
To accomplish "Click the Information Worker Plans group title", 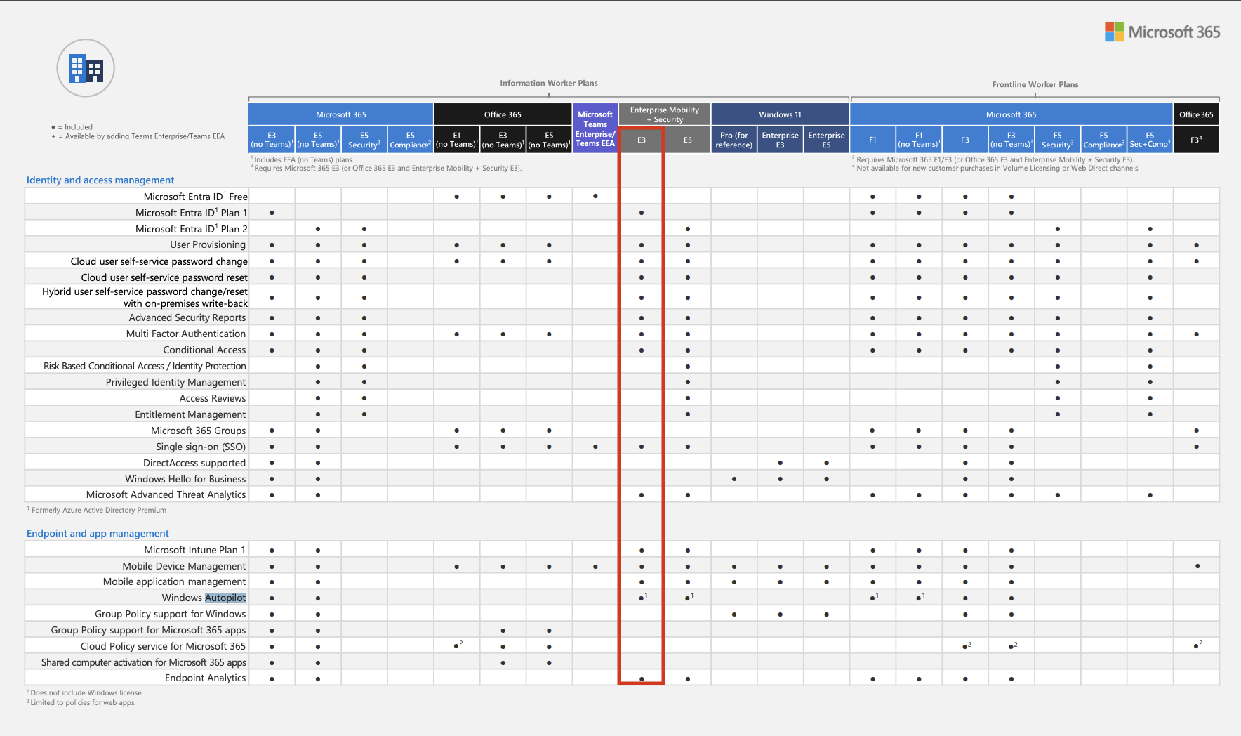I will 548,83.
